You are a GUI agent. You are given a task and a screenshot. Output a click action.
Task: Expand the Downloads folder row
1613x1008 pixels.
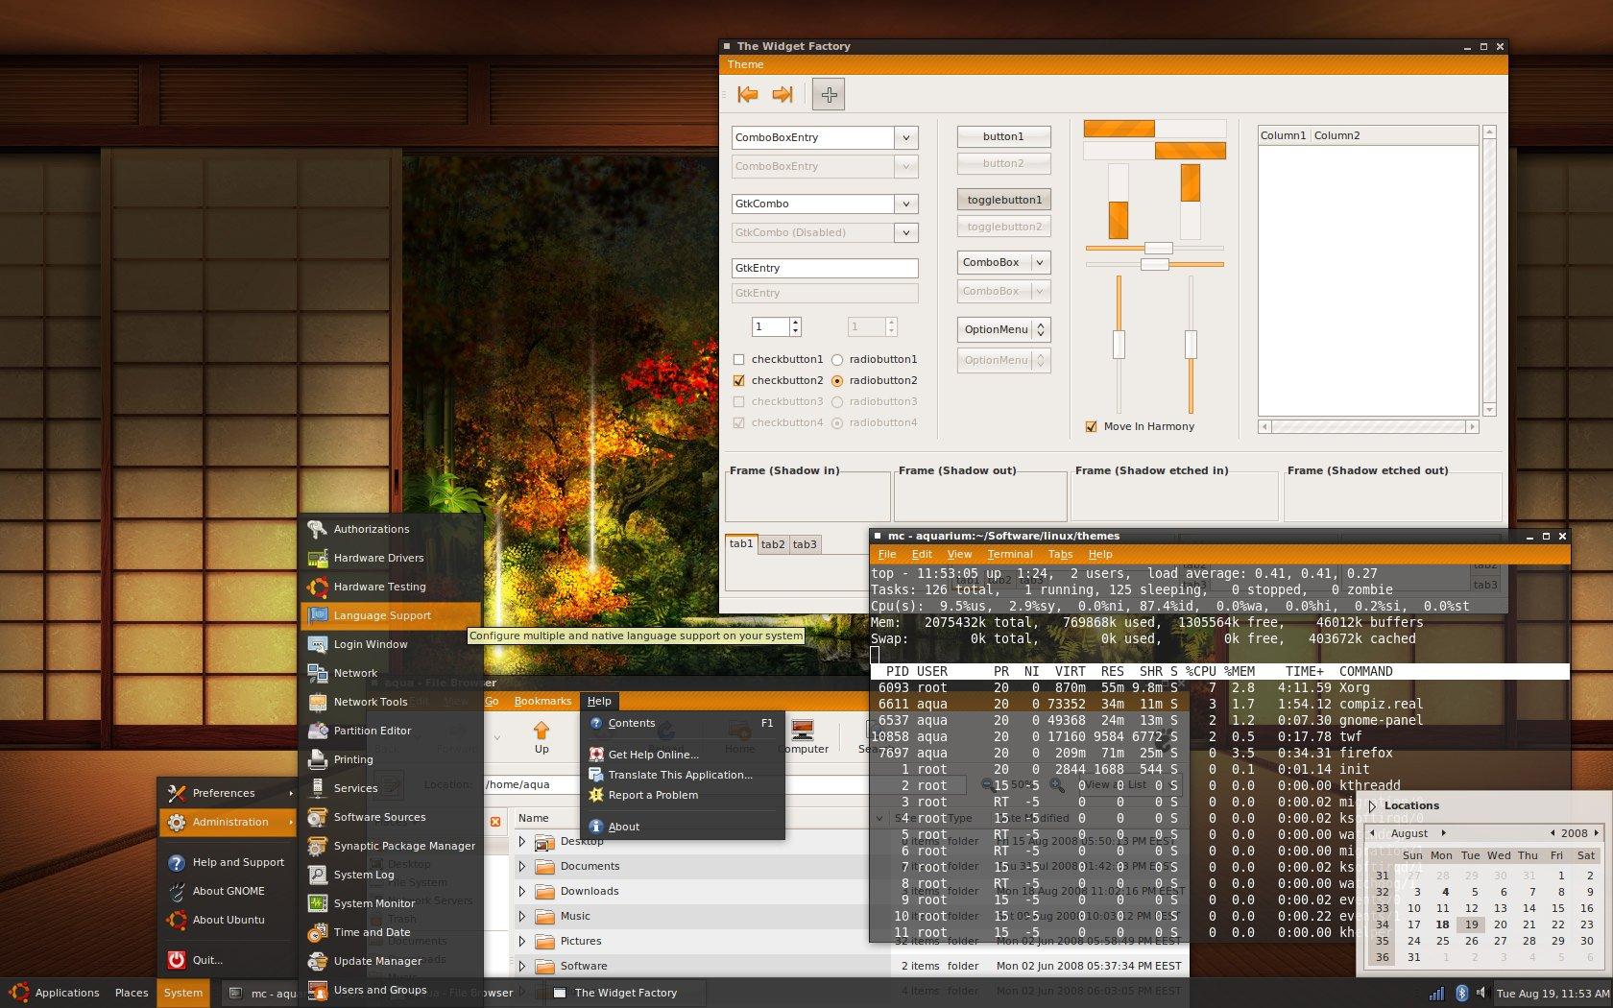pos(522,891)
